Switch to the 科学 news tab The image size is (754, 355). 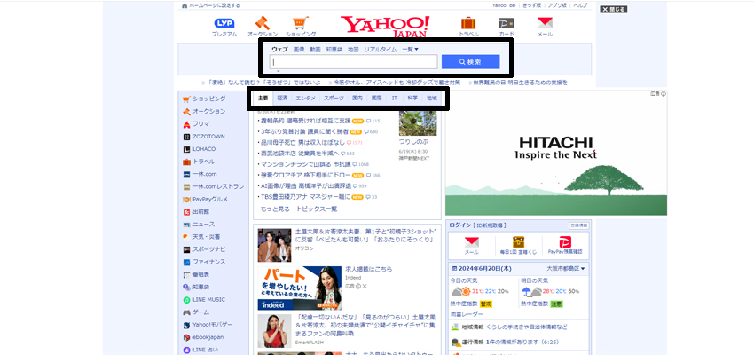pos(412,98)
